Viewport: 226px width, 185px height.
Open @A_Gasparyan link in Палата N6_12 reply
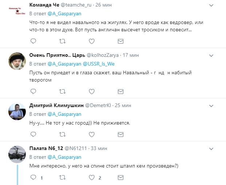64,157
